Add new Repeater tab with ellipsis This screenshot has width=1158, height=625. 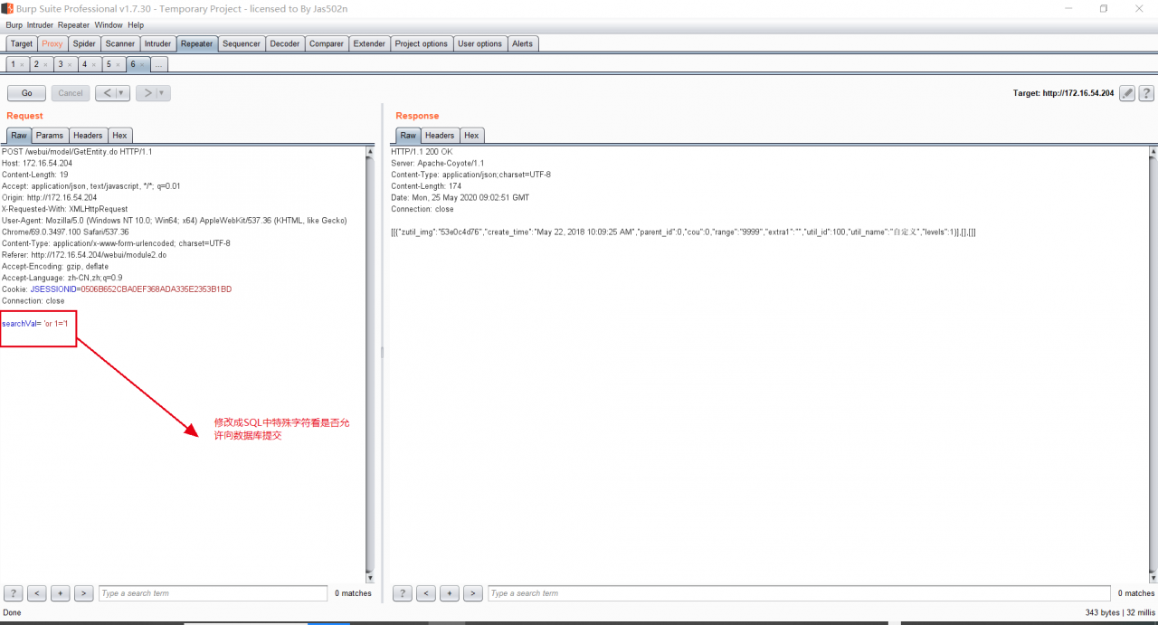click(x=158, y=65)
